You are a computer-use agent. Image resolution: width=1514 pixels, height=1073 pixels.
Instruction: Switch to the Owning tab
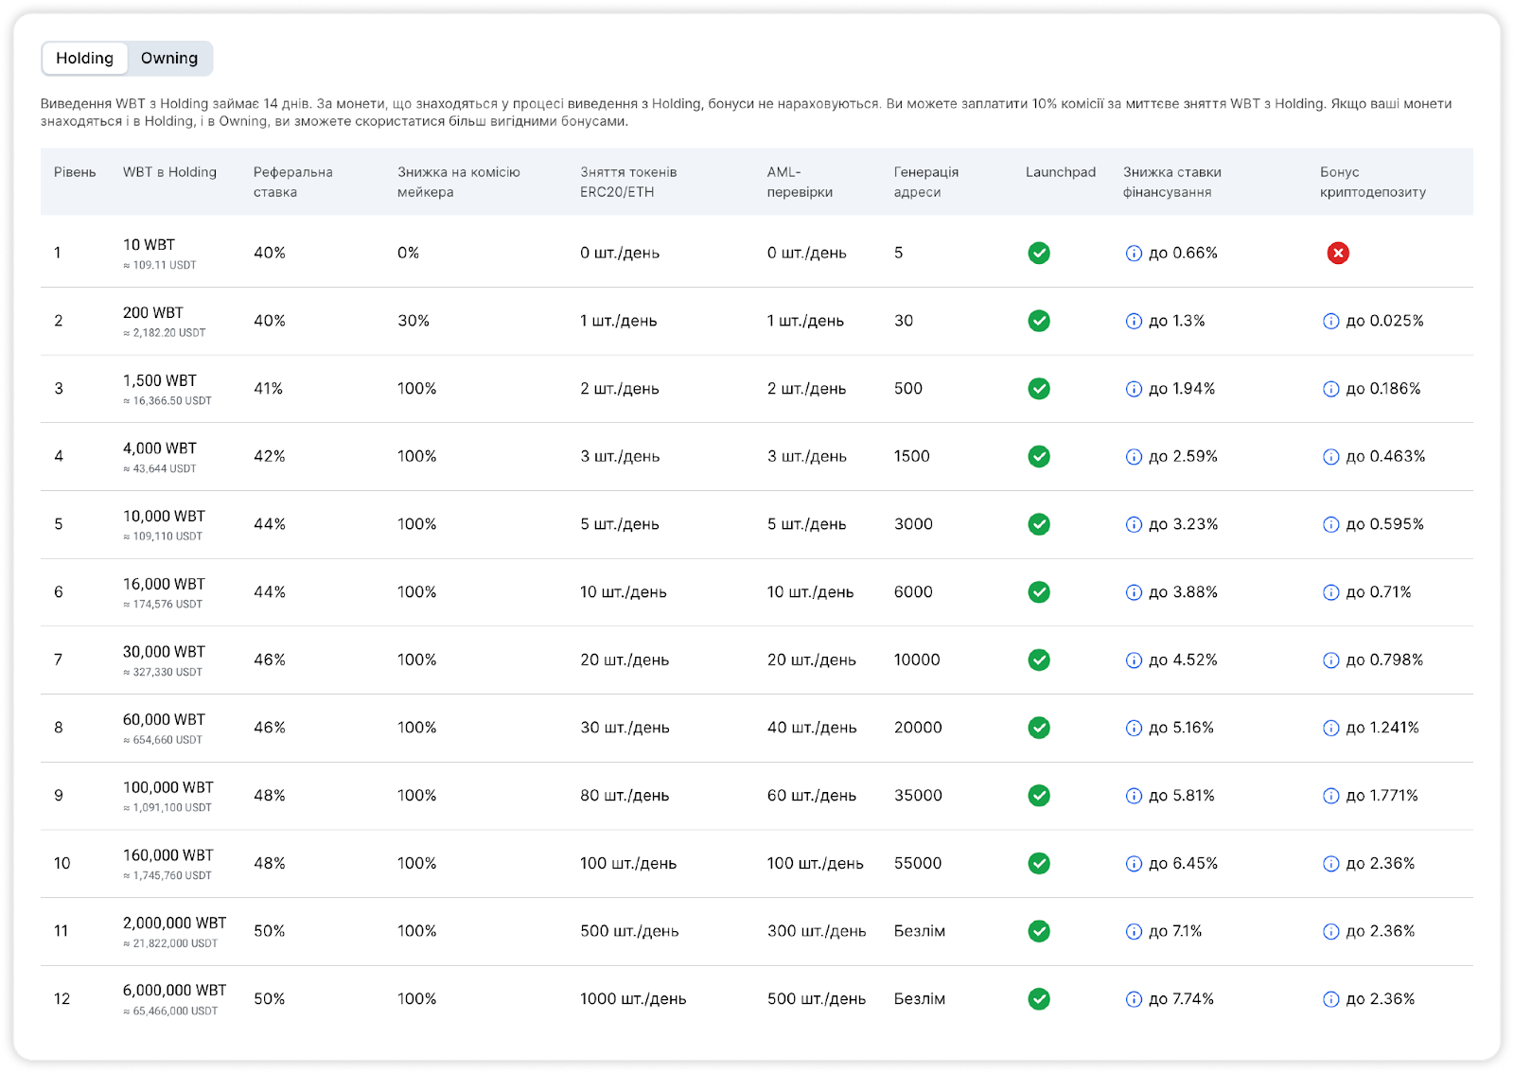click(x=169, y=59)
